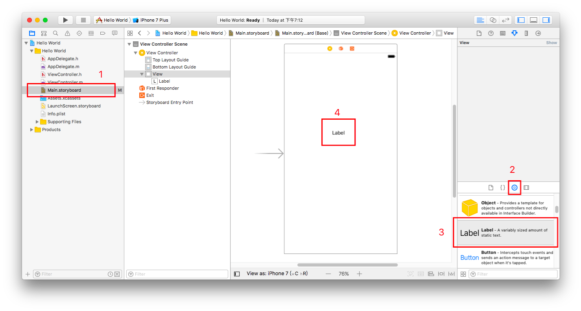Run the Hello World app

point(65,20)
